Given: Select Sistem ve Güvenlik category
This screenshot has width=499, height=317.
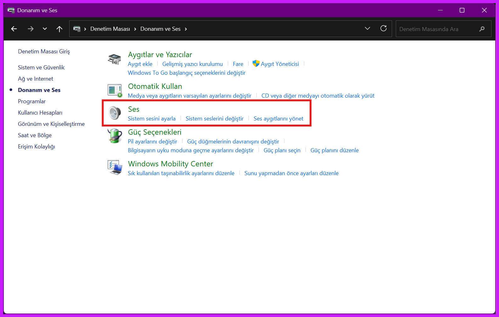Looking at the screenshot, I should [41, 67].
